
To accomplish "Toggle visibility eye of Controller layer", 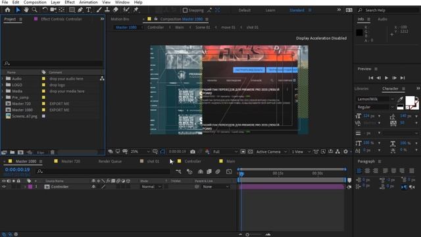I will coord(4,186).
